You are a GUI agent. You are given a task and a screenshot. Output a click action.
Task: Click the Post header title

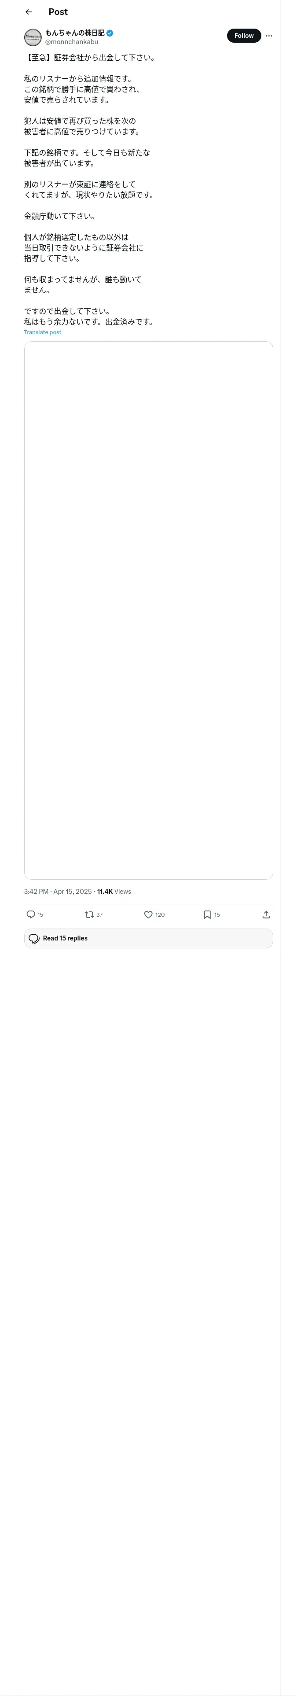point(58,12)
